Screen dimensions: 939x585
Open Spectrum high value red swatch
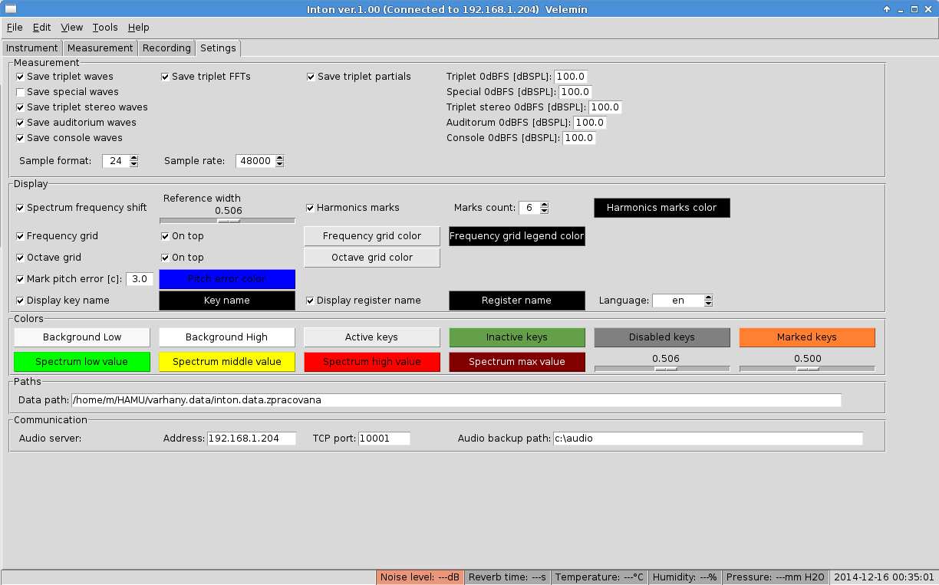372,362
